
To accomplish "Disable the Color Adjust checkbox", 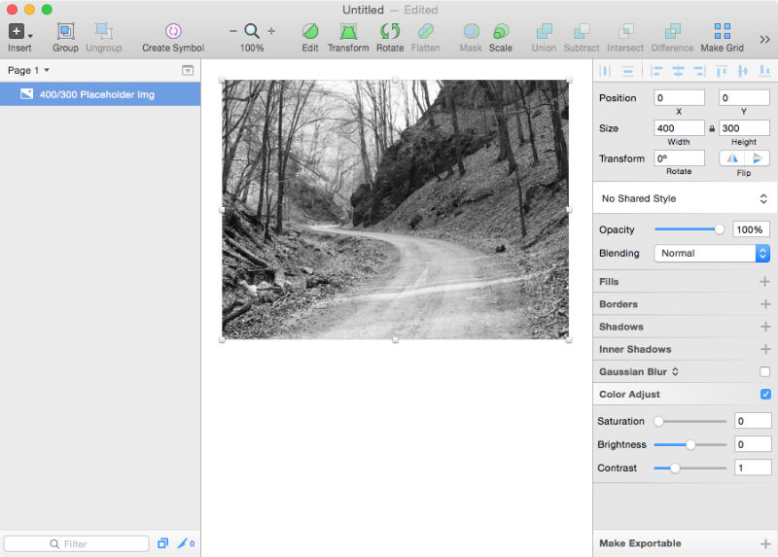I will coord(764,394).
